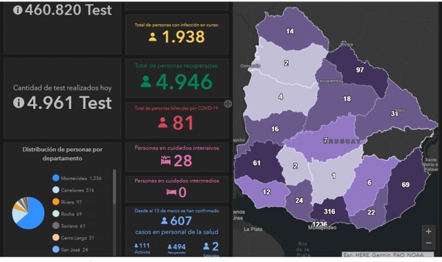This screenshot has width=442, height=262.
Task: Click the info icon beside 4.961 Test
Action: click(x=19, y=103)
